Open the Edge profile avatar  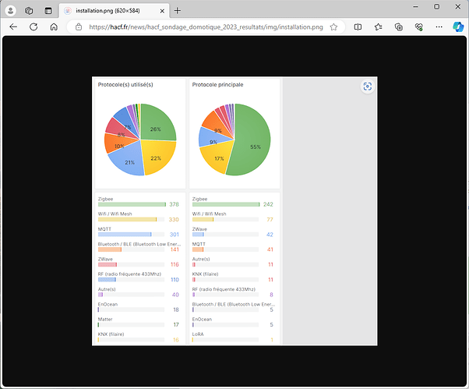click(11, 11)
